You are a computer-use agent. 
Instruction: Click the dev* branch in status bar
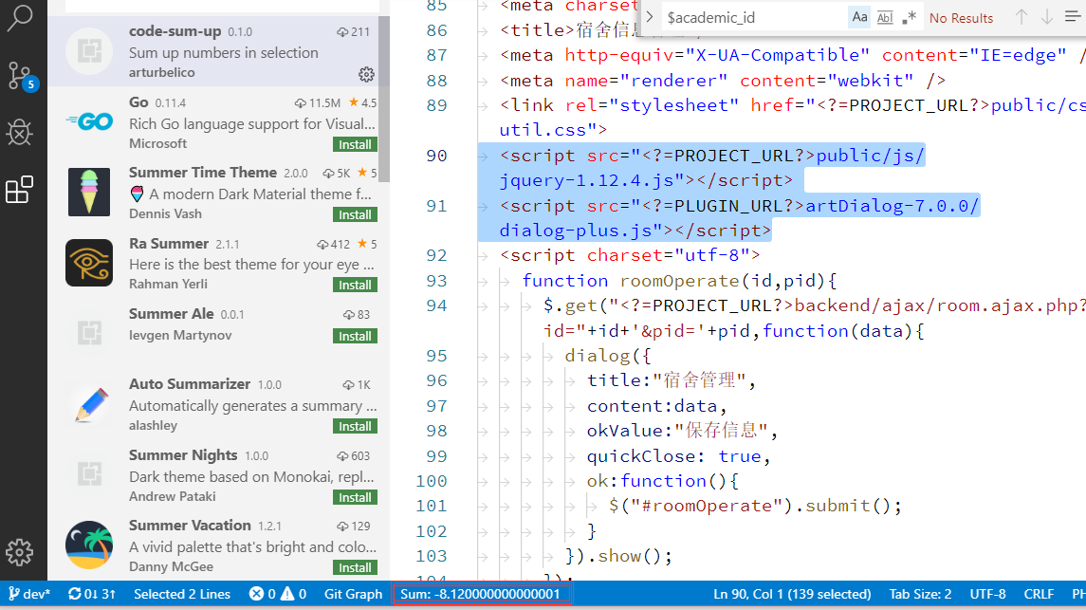click(x=29, y=594)
